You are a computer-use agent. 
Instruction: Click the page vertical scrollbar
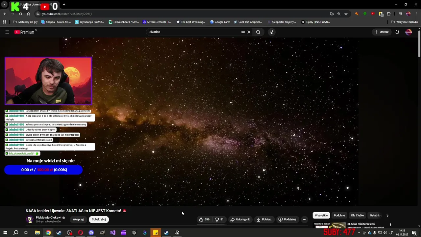pyautogui.click(x=419, y=44)
